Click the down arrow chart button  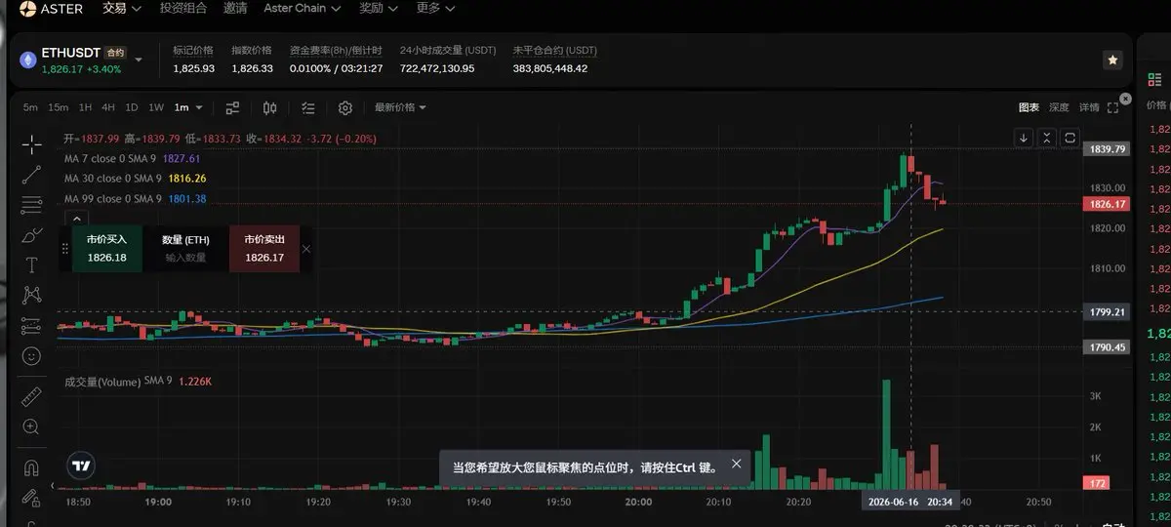coord(1024,138)
